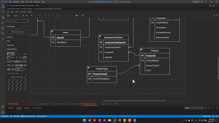
Task: Click the draw.io zoom in icon
Action: [x=23, y=16]
